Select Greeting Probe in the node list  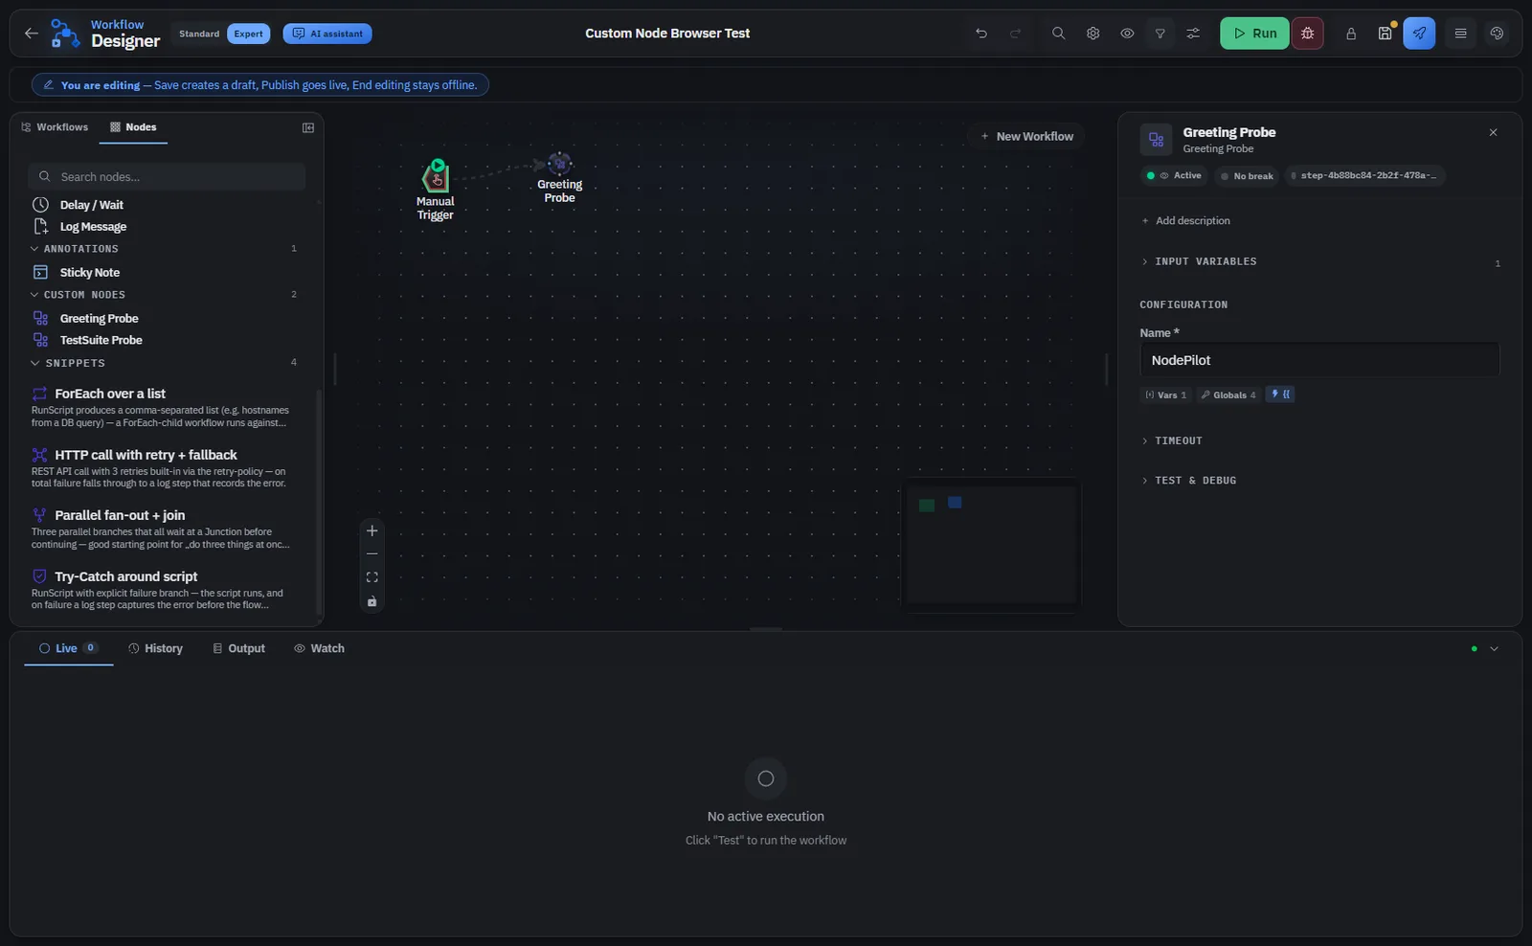point(99,319)
